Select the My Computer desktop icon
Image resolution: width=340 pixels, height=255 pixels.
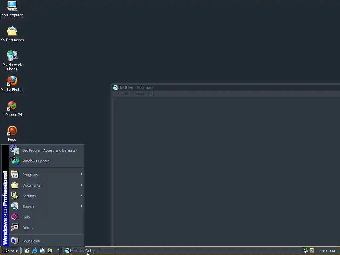[x=12, y=9]
